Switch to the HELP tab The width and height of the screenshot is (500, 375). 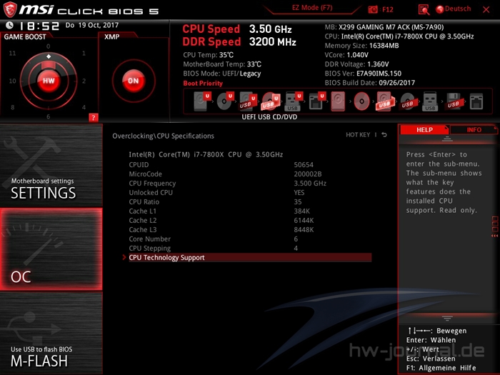tap(424, 130)
